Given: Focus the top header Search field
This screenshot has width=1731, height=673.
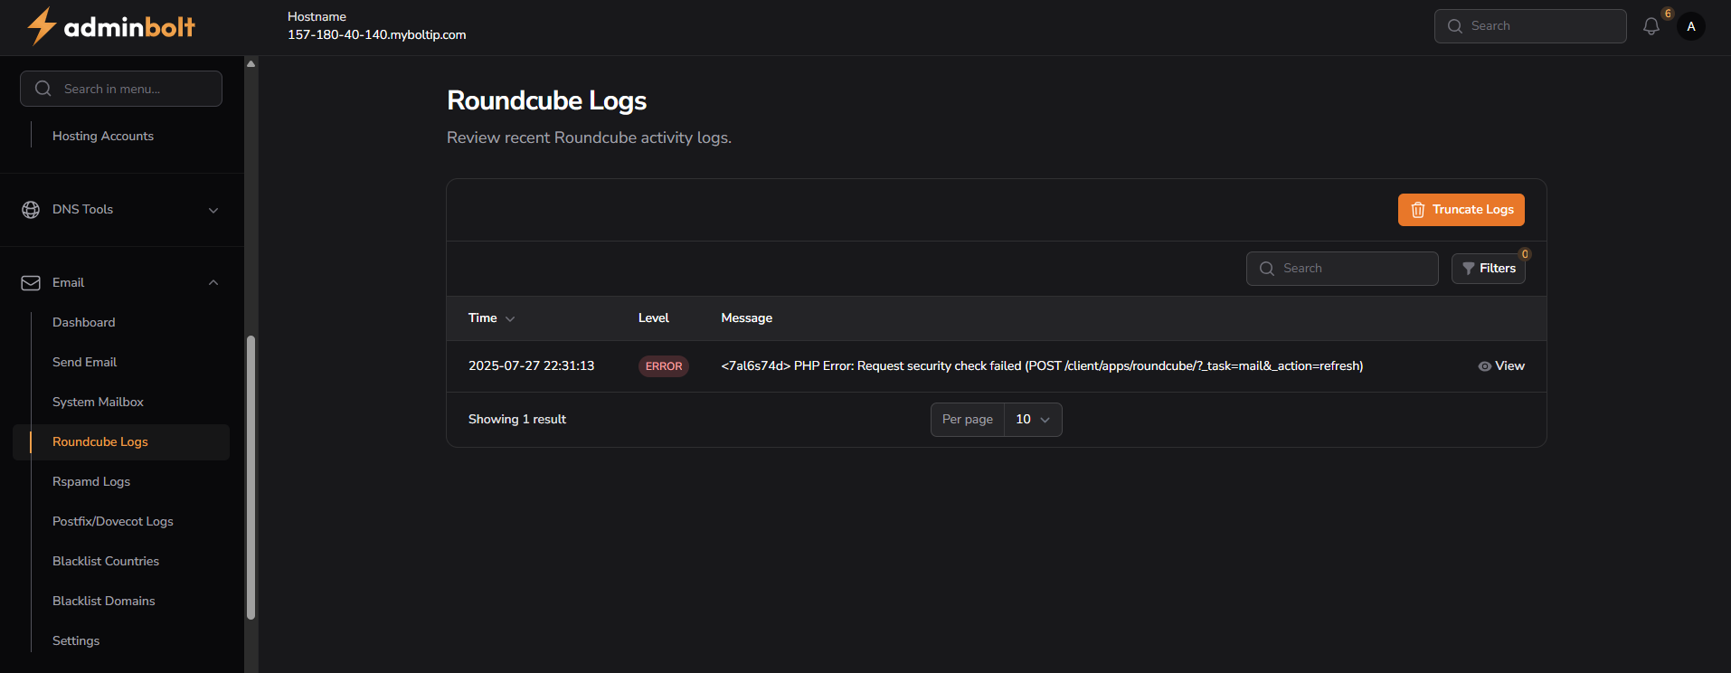Looking at the screenshot, I should [x=1530, y=26].
